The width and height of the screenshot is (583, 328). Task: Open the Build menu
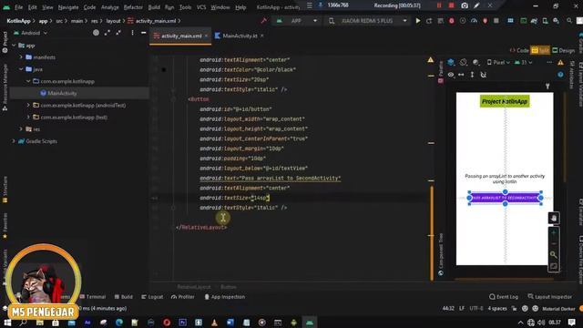pyautogui.click(x=154, y=7)
